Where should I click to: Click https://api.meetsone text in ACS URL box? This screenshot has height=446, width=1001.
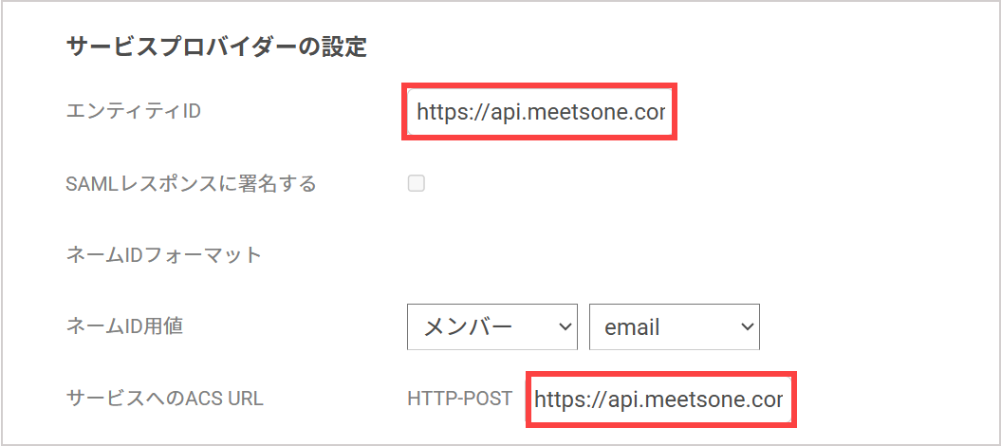point(658,400)
